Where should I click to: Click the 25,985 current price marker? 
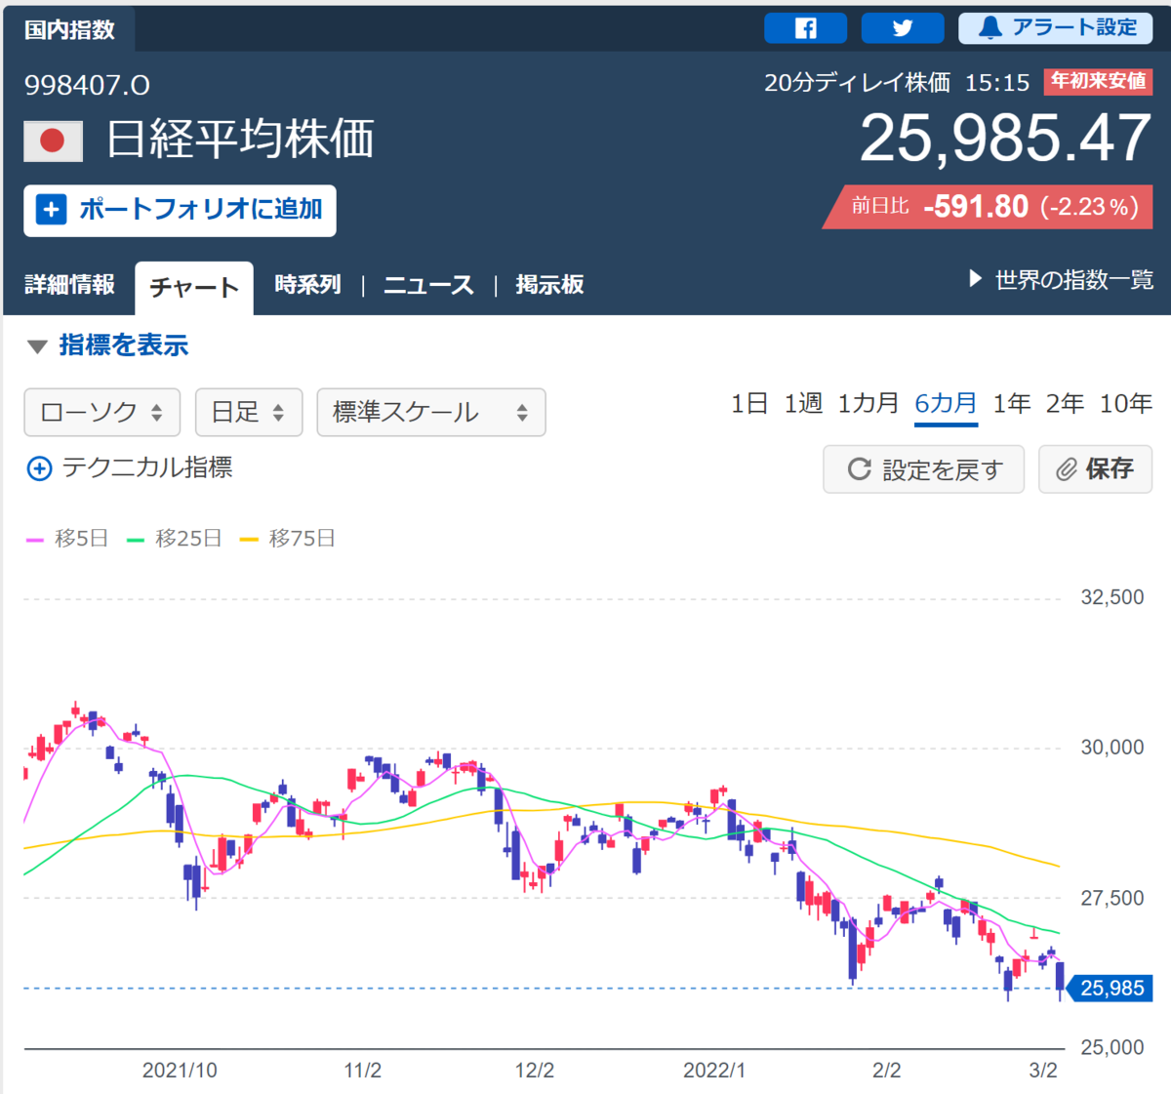(1111, 989)
